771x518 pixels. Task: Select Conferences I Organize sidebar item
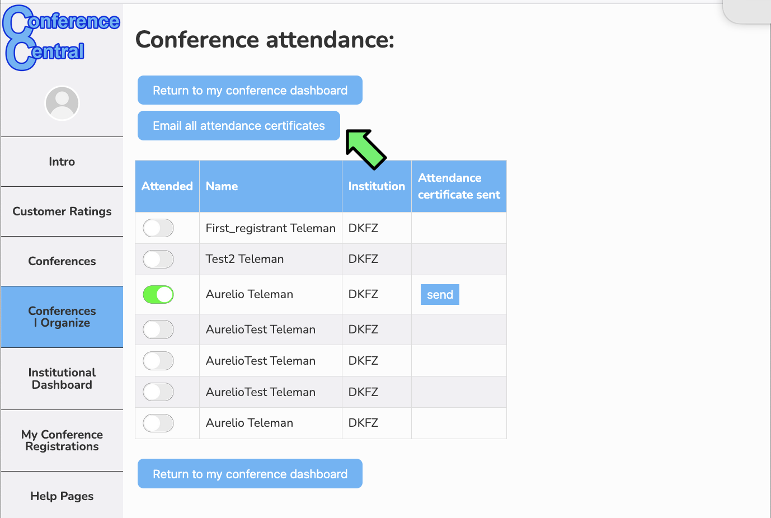[x=62, y=317]
